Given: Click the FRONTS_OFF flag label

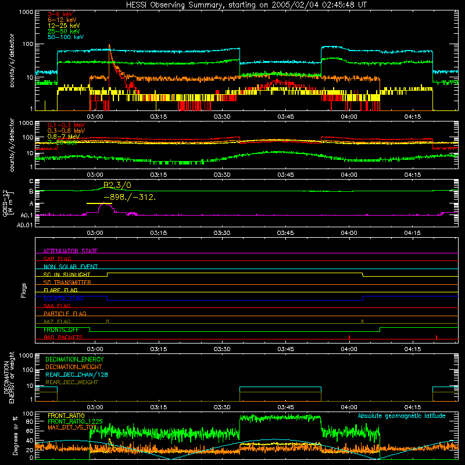Looking at the screenshot, I should [61, 330].
